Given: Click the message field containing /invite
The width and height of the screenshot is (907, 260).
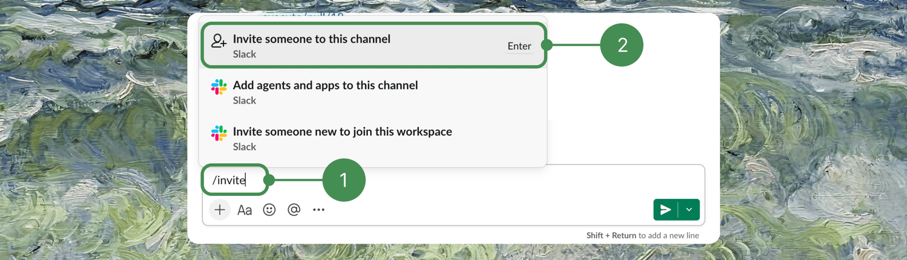Looking at the screenshot, I should coord(453,180).
